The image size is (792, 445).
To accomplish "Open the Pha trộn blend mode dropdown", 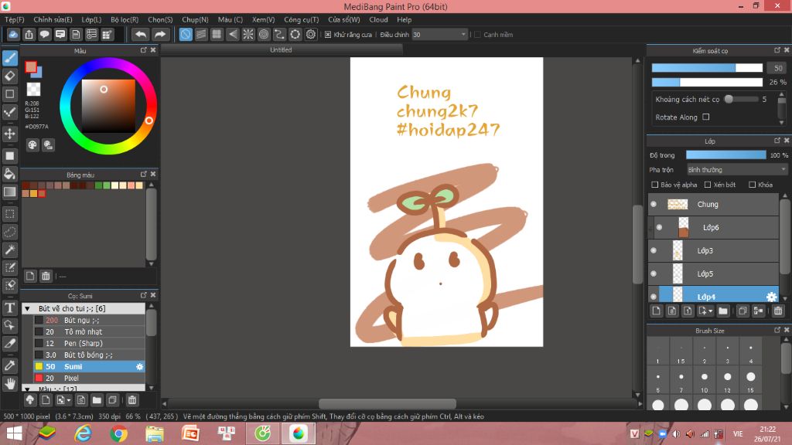I will pos(736,170).
